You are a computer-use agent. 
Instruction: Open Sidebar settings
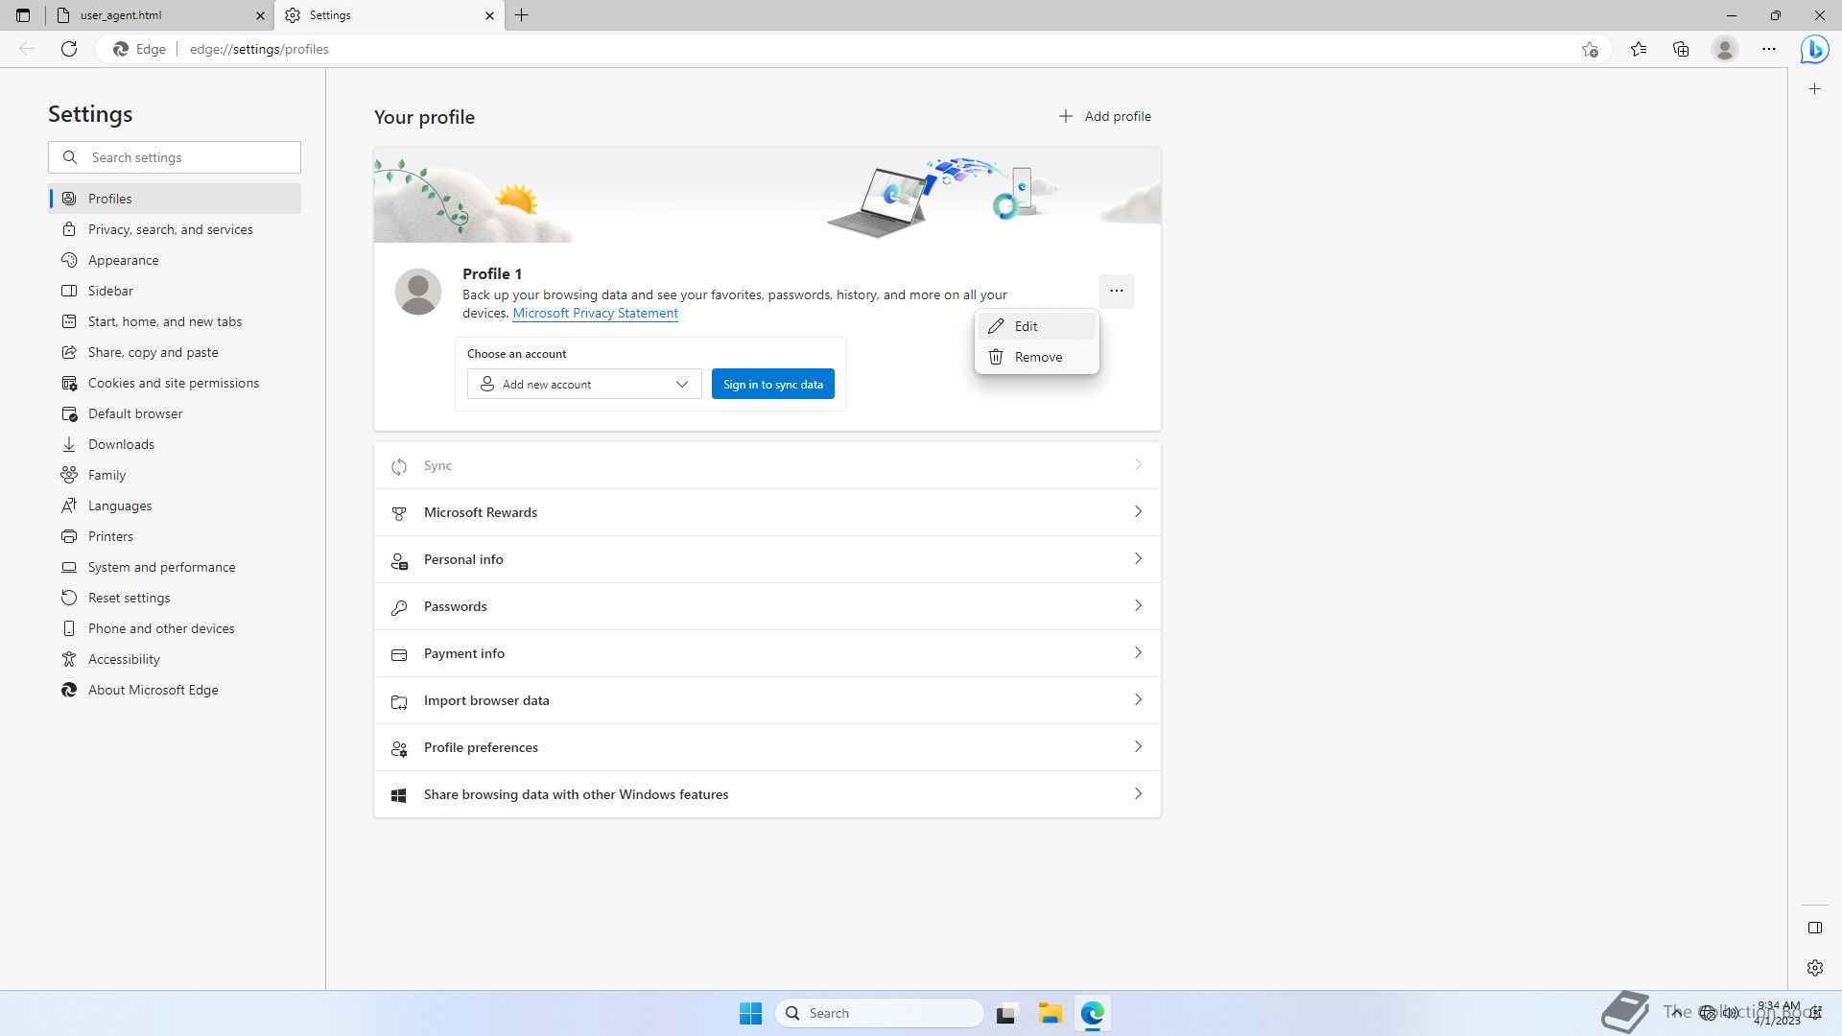tap(175, 291)
